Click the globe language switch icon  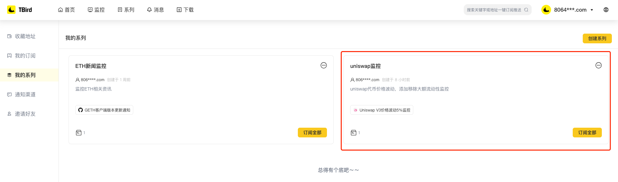[606, 10]
